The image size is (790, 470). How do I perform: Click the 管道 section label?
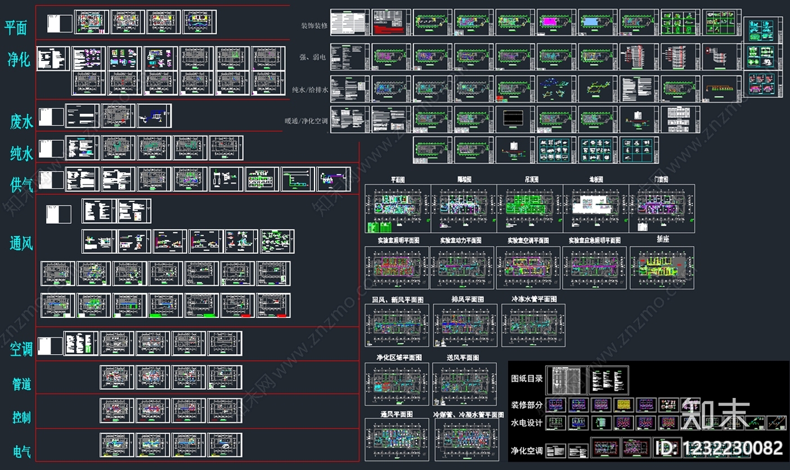[x=21, y=384]
